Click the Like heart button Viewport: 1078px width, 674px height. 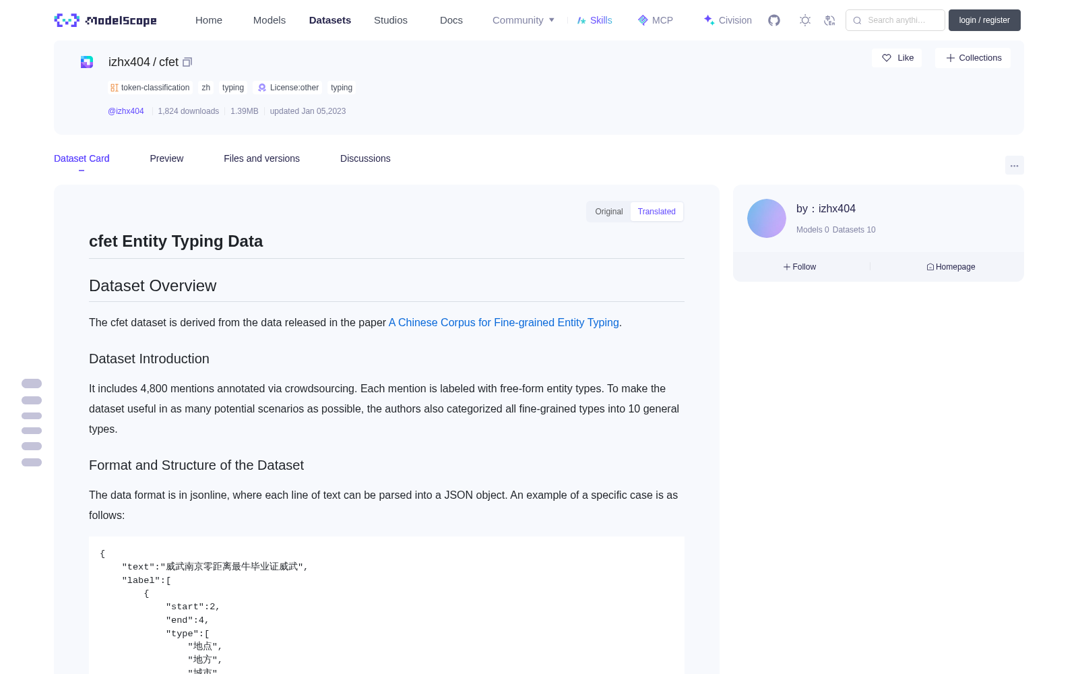897,58
